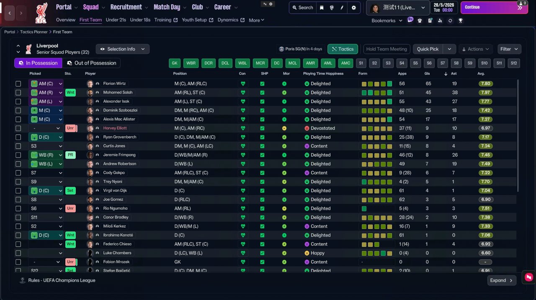The width and height of the screenshot is (536, 300).
Task: Open Curtis Jones's S3 picked dropdown
Action: pos(46,146)
